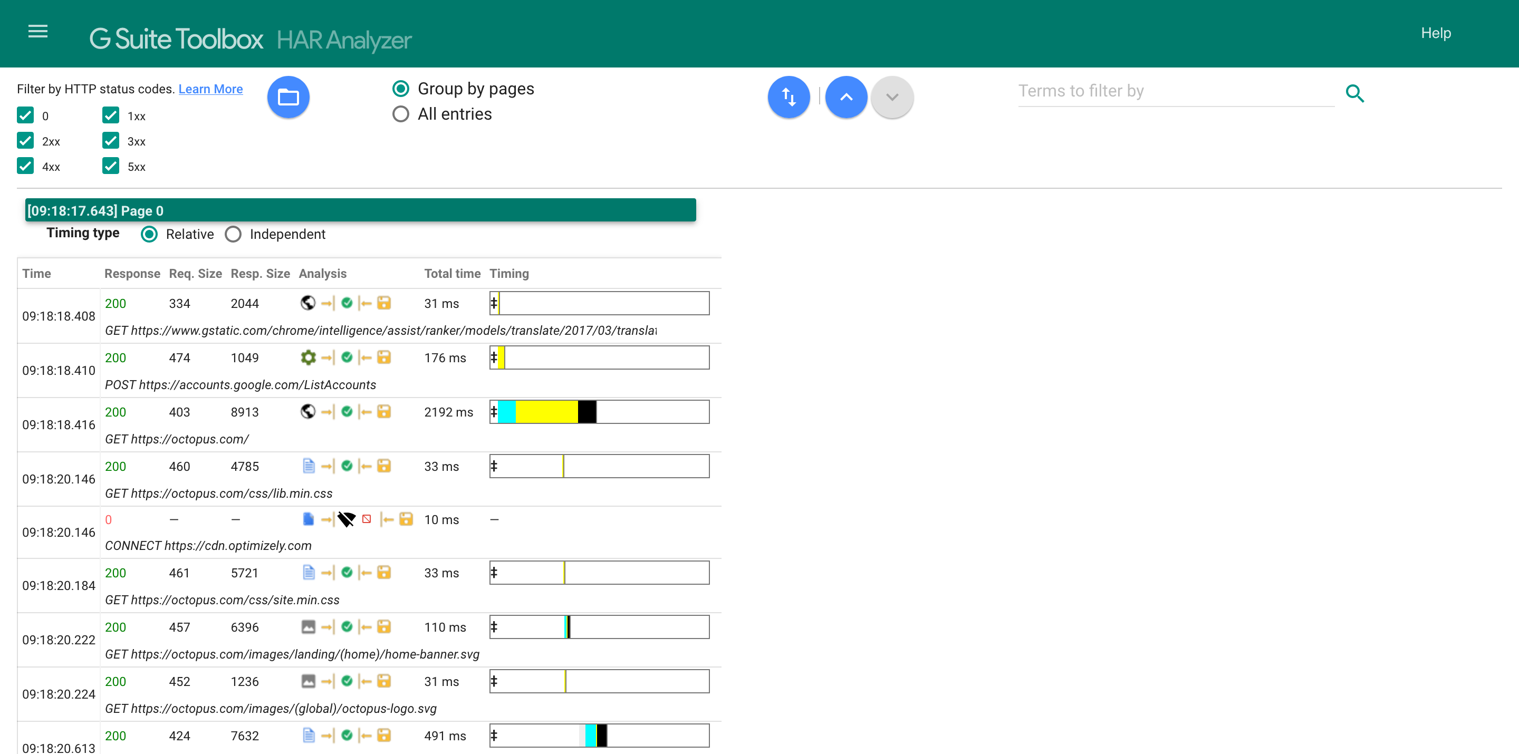
Task: Collapse the Page 0 header bar
Action: [360, 210]
